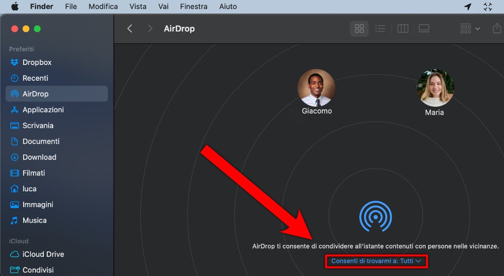
Task: Click the Dropbox icon in the sidebar
Action: [x=14, y=62]
